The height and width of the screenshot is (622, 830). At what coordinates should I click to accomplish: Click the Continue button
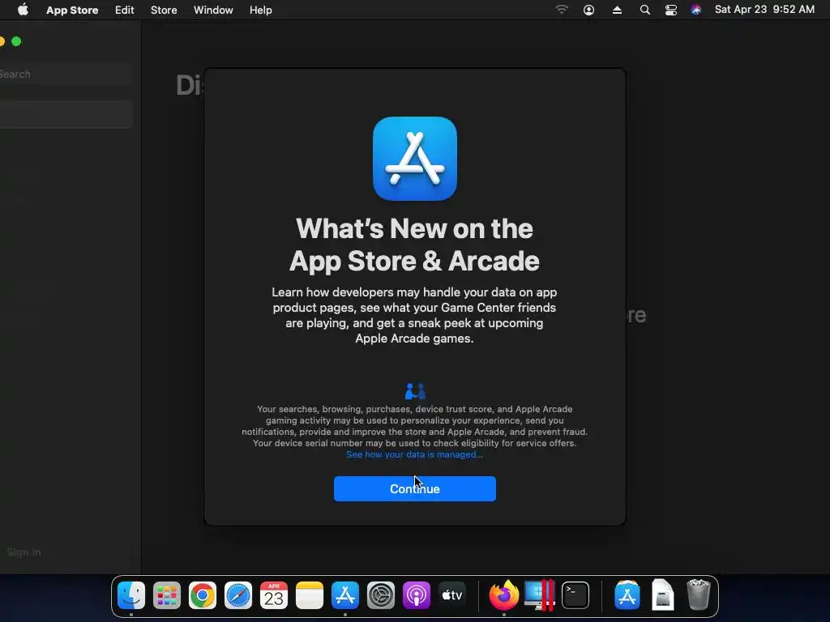click(x=414, y=488)
